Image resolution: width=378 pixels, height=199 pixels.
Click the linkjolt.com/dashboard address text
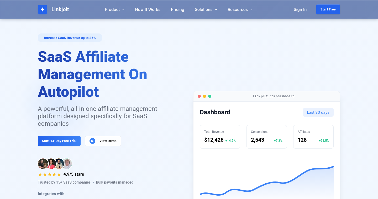tap(274, 96)
